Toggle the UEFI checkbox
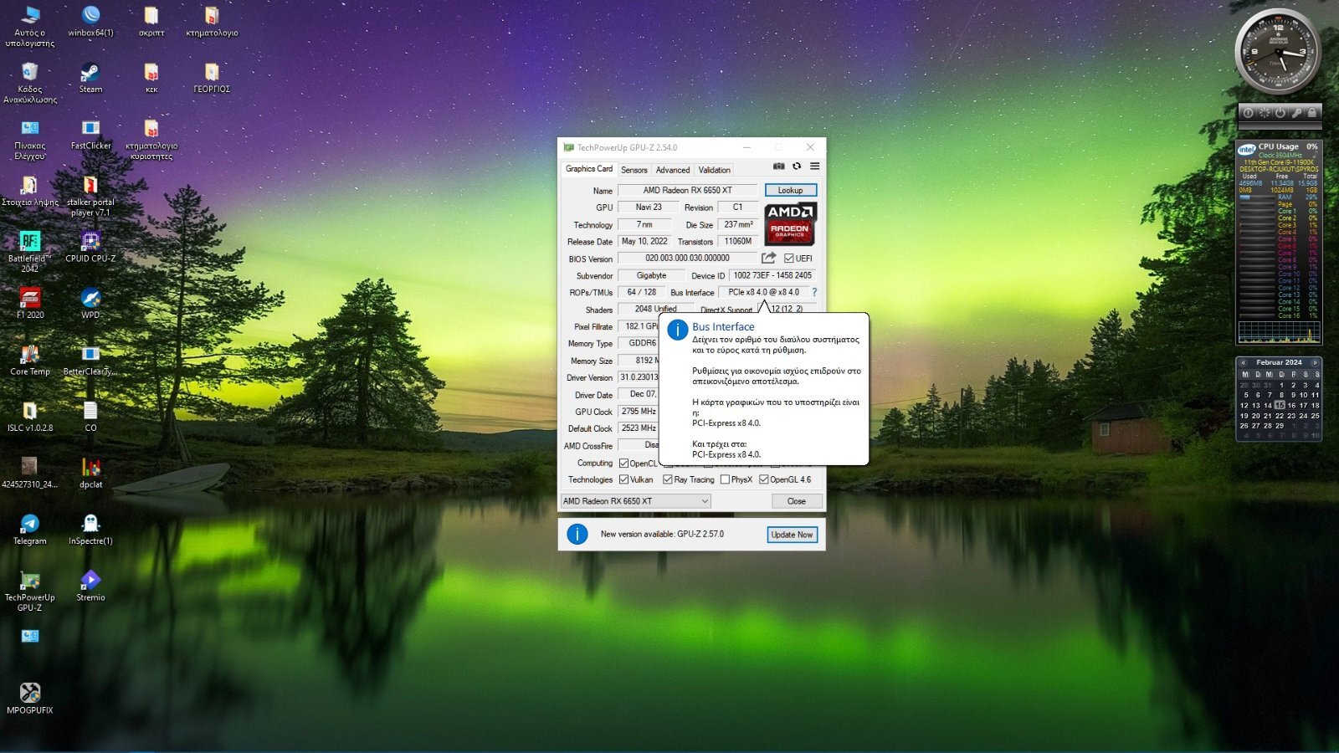 [789, 258]
